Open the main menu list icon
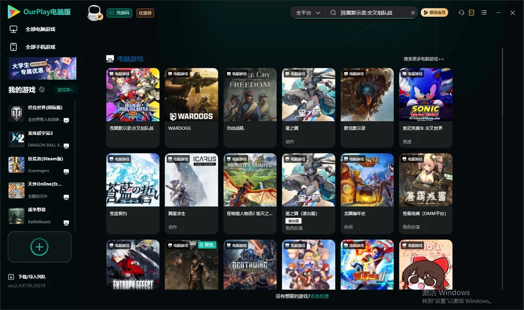The image size is (524, 310). (x=484, y=13)
